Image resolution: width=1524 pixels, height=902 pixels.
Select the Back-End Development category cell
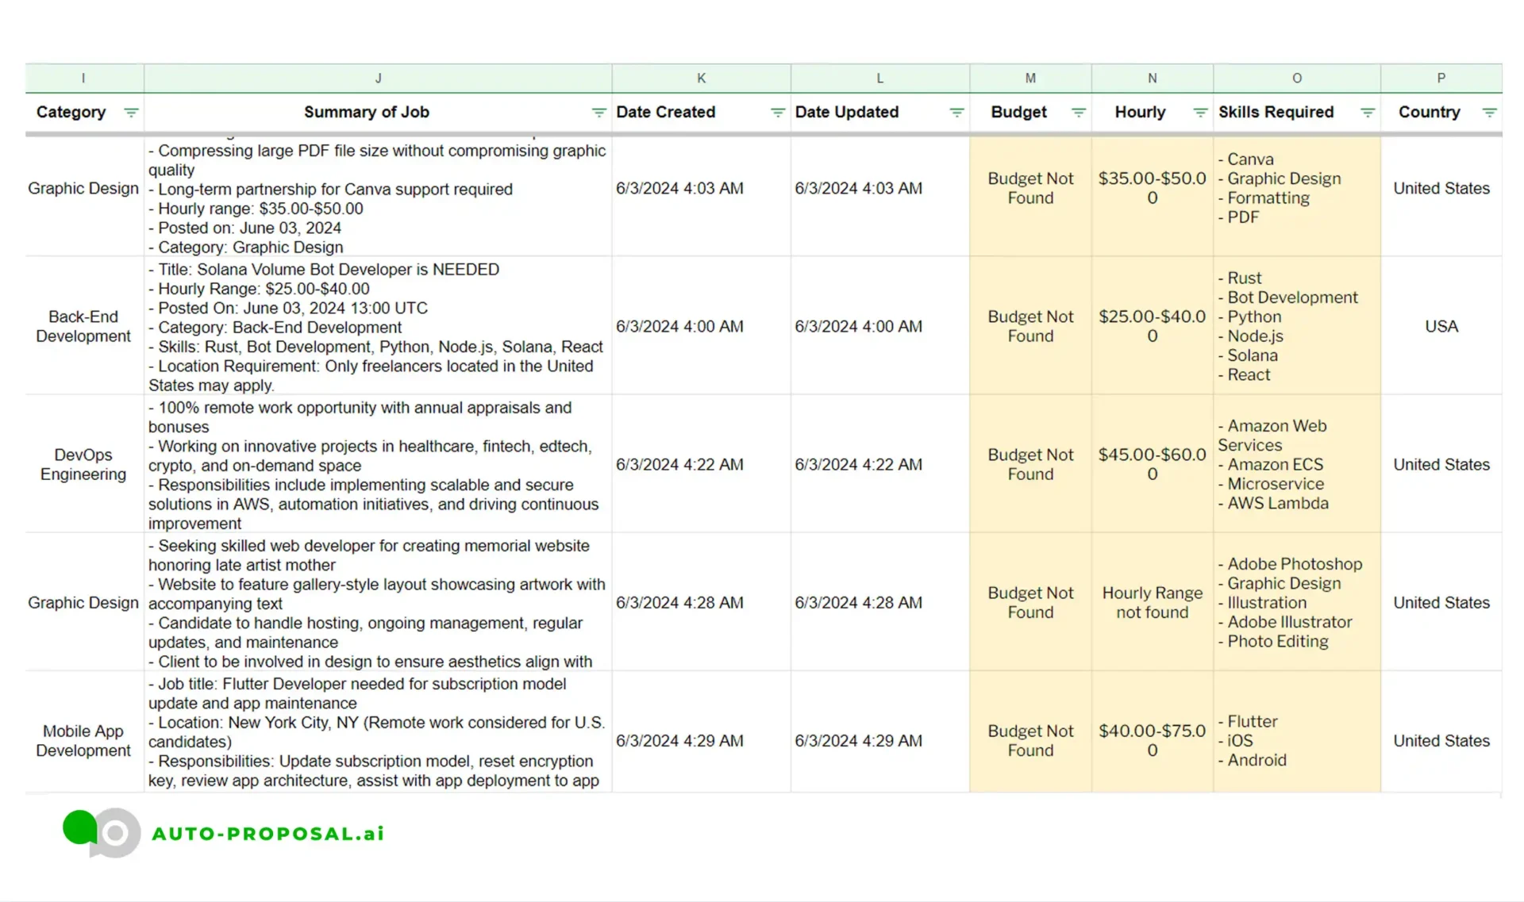pyautogui.click(x=83, y=326)
